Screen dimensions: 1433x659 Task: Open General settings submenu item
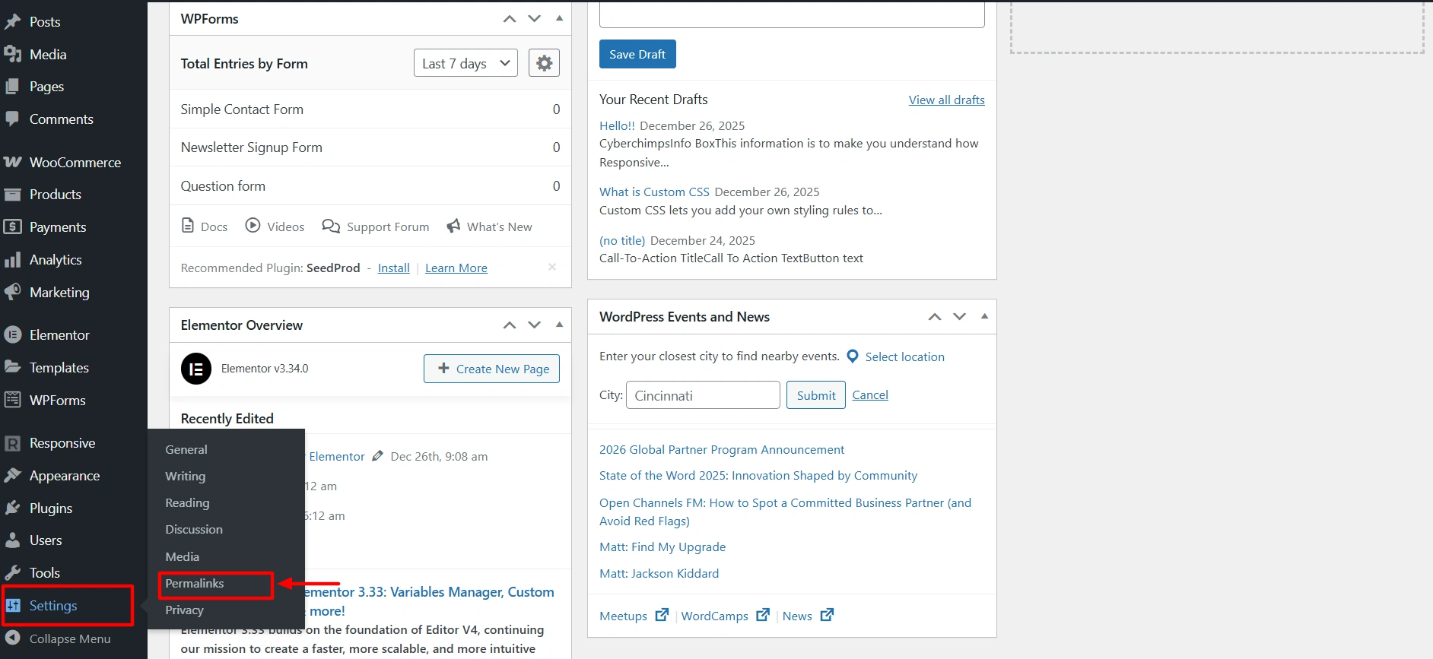pos(186,450)
